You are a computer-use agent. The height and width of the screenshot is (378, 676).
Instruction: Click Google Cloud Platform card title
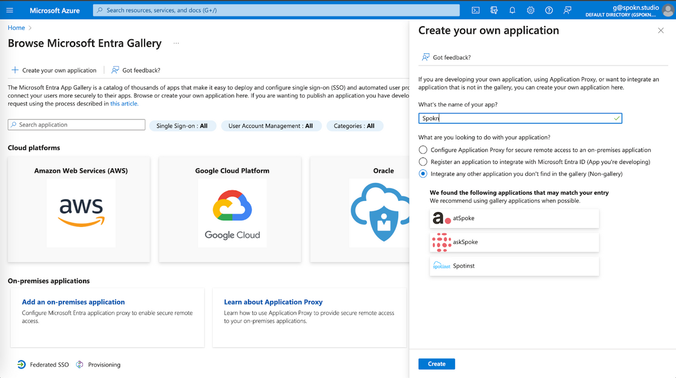coord(232,171)
